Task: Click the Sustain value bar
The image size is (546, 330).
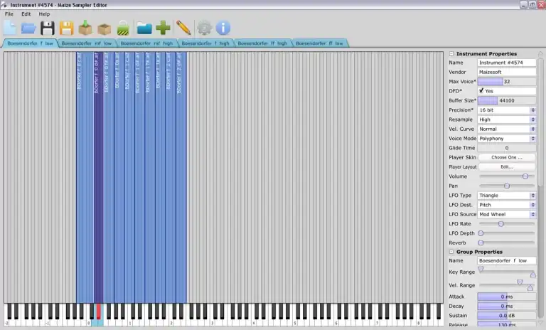Action: tap(507, 315)
